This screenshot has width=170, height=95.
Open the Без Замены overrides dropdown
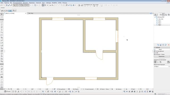tap(124, 89)
